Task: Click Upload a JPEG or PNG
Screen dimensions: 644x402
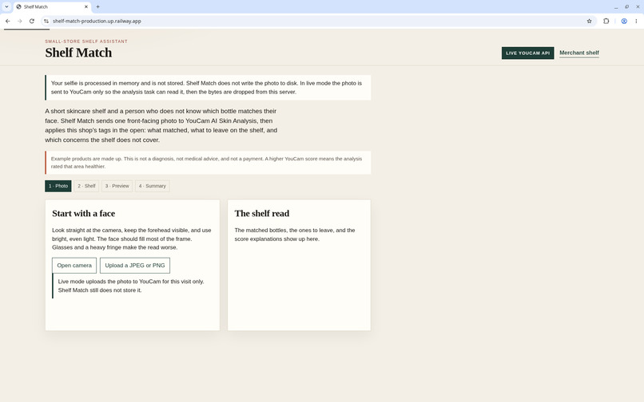Action: click(135, 266)
